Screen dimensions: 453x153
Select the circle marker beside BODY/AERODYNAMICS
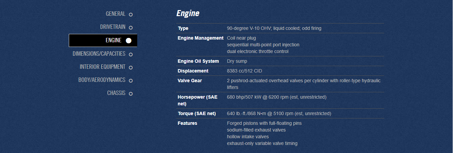(x=131, y=81)
